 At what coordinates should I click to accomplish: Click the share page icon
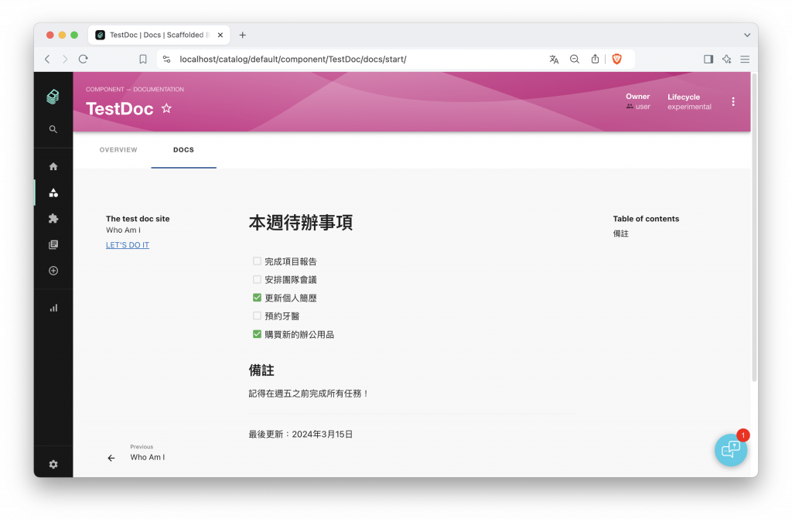[595, 59]
